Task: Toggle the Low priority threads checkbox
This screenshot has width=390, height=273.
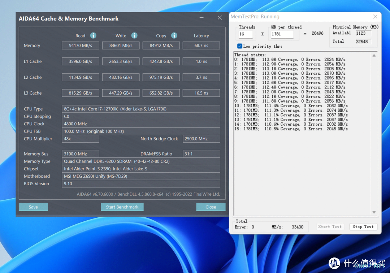Action: pos(240,46)
